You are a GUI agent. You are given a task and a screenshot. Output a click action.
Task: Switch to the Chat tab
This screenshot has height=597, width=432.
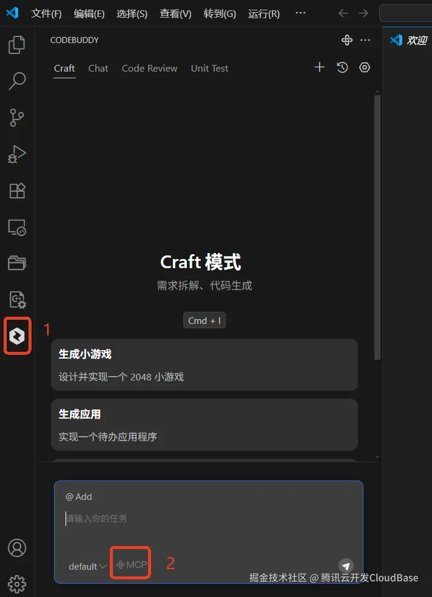click(98, 68)
